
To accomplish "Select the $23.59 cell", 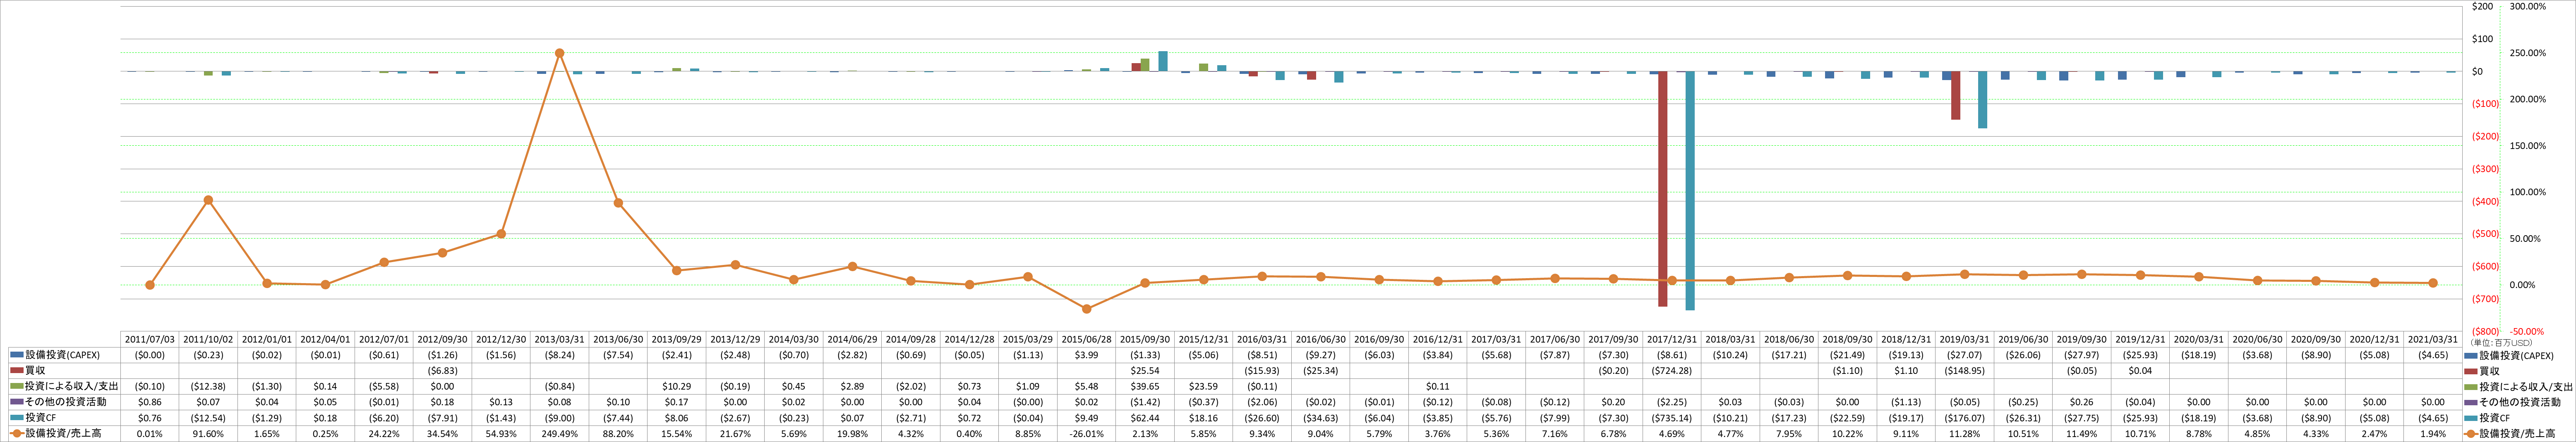I will [1203, 386].
